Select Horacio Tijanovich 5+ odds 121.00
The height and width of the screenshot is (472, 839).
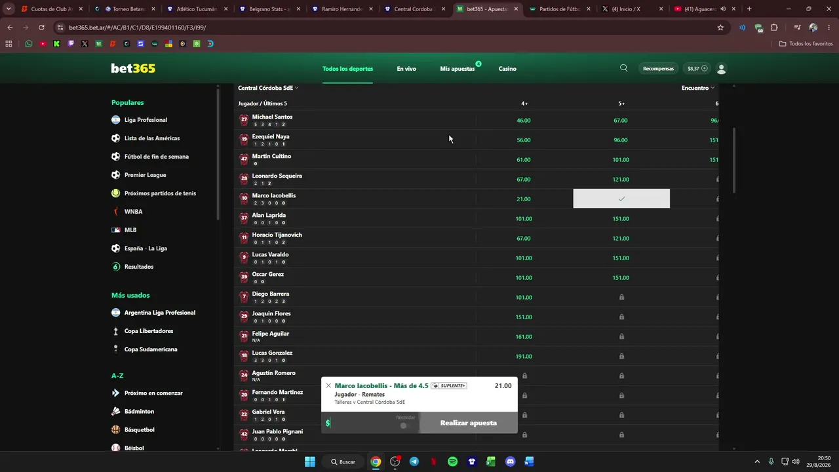coord(621,238)
